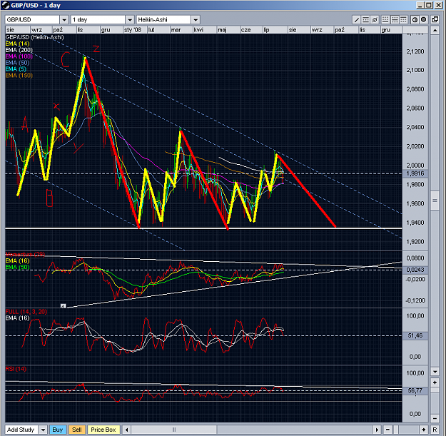
Task: Click the 1,9916 current price tag
Action: point(415,173)
